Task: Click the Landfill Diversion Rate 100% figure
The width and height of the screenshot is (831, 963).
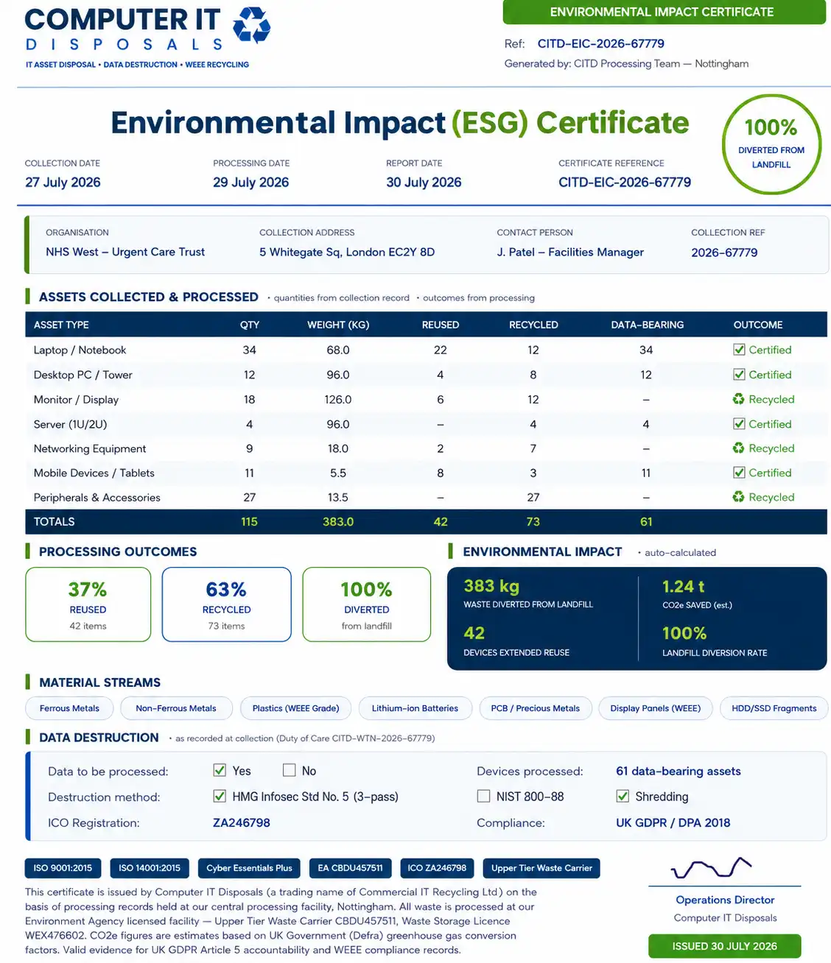Action: 684,633
